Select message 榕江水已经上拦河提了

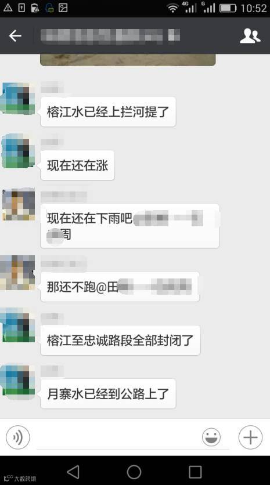(108, 111)
